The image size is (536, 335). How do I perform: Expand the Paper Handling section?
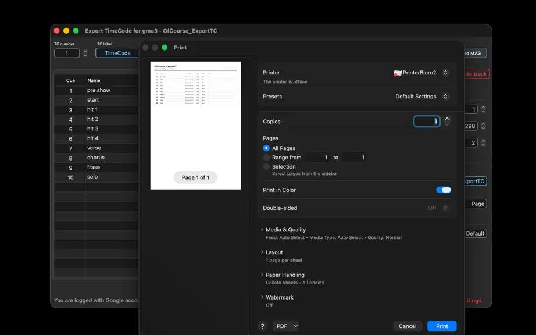(262, 275)
